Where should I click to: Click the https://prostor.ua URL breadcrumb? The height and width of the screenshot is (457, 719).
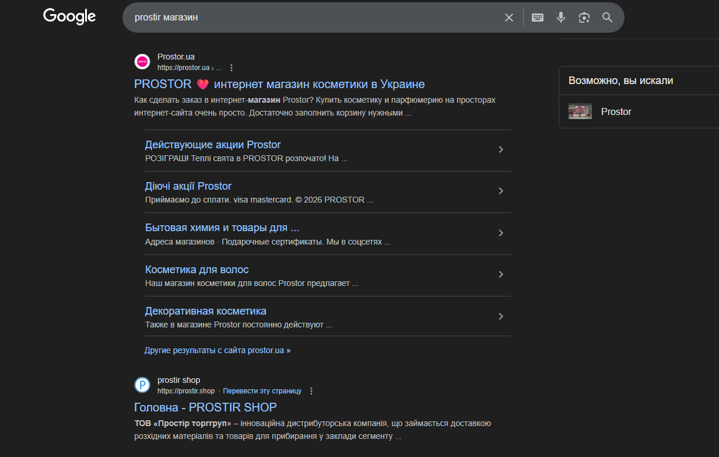click(x=190, y=68)
